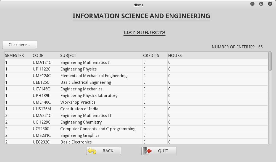Maximize the dbms window

[x=261, y=4]
